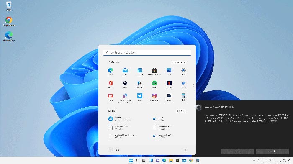Open Task View on the taskbar

tap(144, 161)
